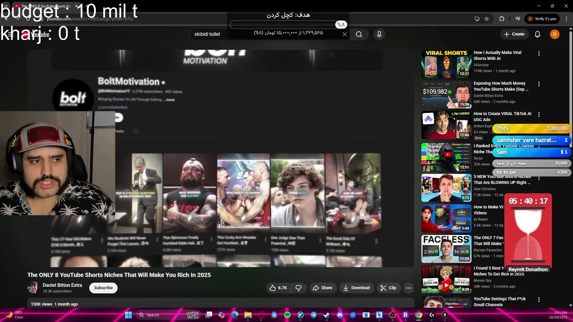Like the video with thumbs up
The height and width of the screenshot is (322, 573).
278,288
